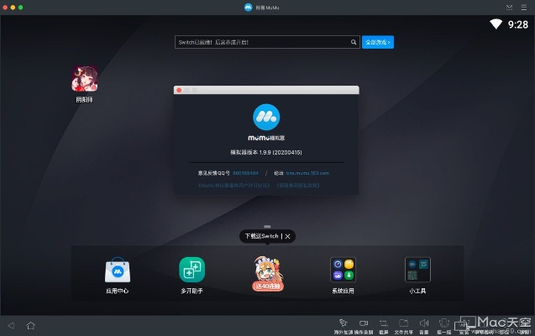The image size is (535, 336).
Task: Dismiss the 下载送Switch tooltip
Action: coord(287,236)
